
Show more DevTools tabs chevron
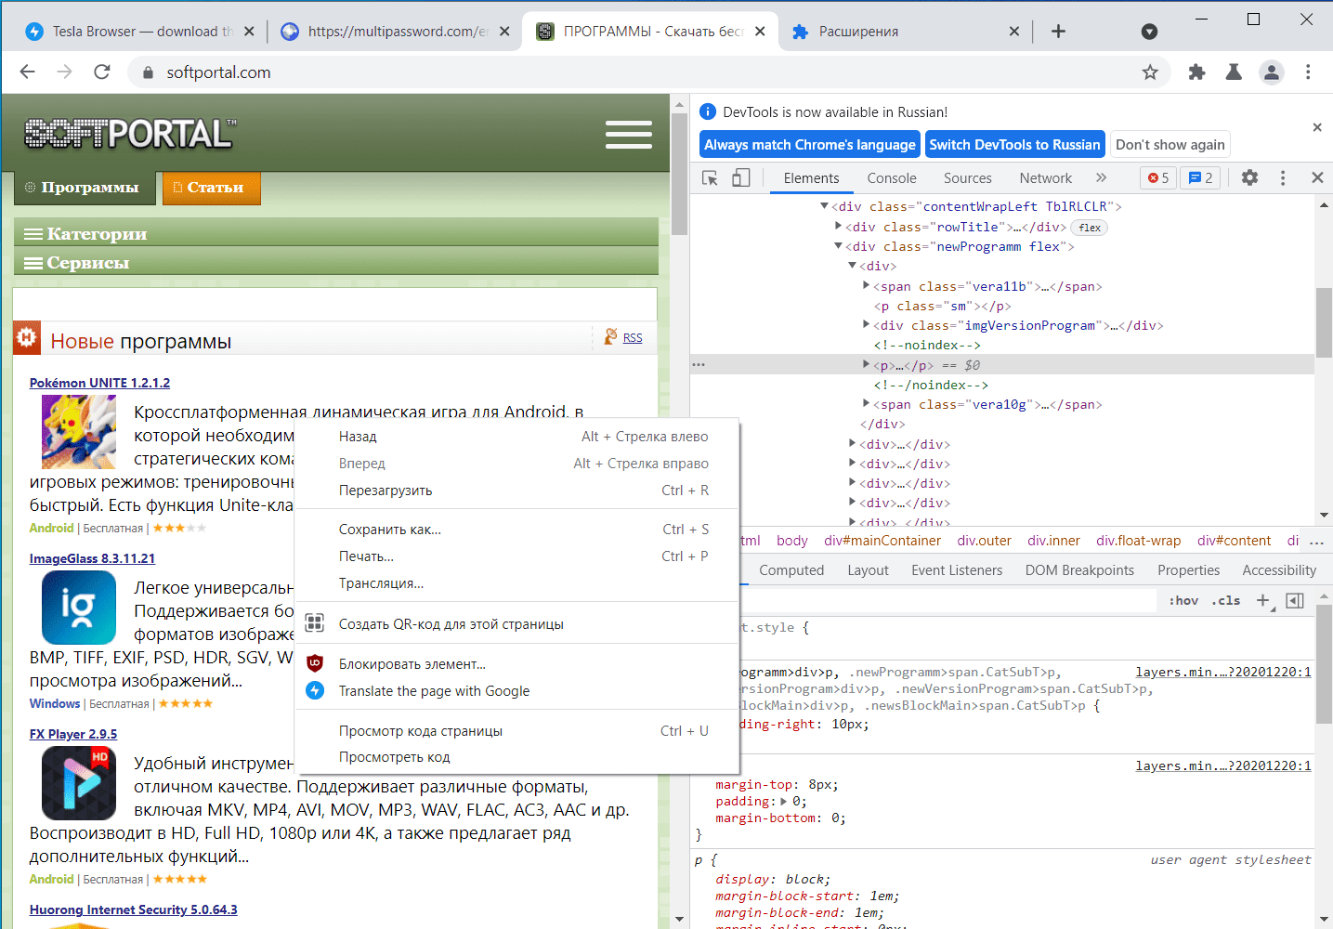[x=1101, y=177]
